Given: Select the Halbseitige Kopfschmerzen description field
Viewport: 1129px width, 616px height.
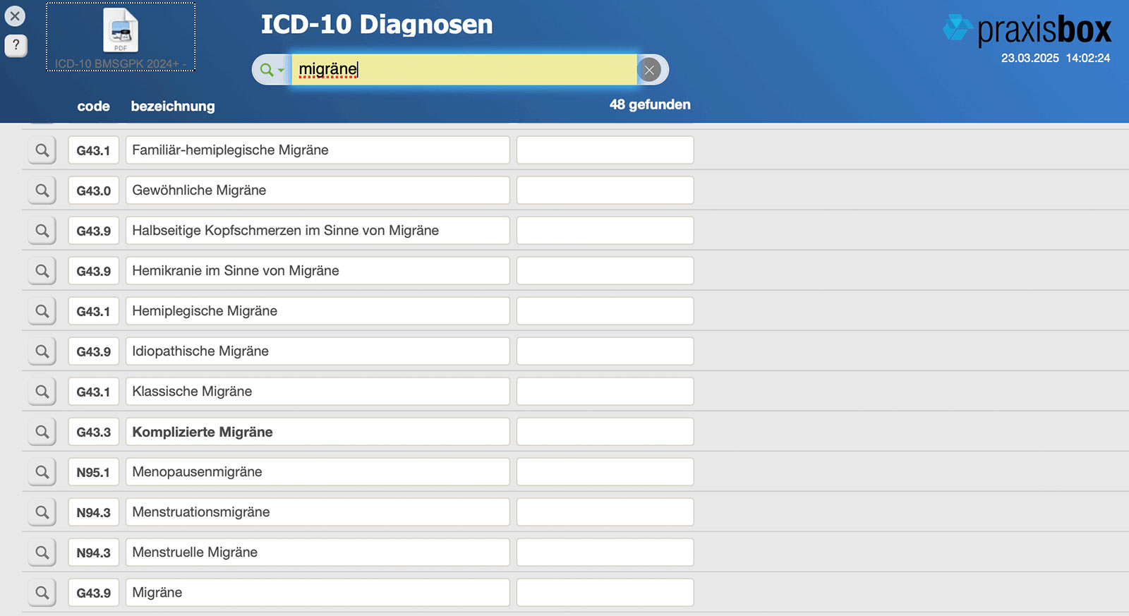Looking at the screenshot, I should [318, 231].
